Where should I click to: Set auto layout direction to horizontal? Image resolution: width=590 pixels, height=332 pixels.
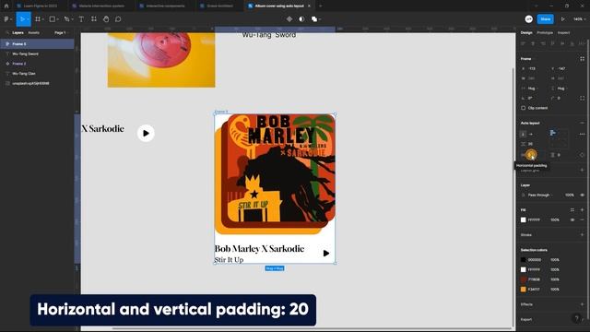point(531,134)
